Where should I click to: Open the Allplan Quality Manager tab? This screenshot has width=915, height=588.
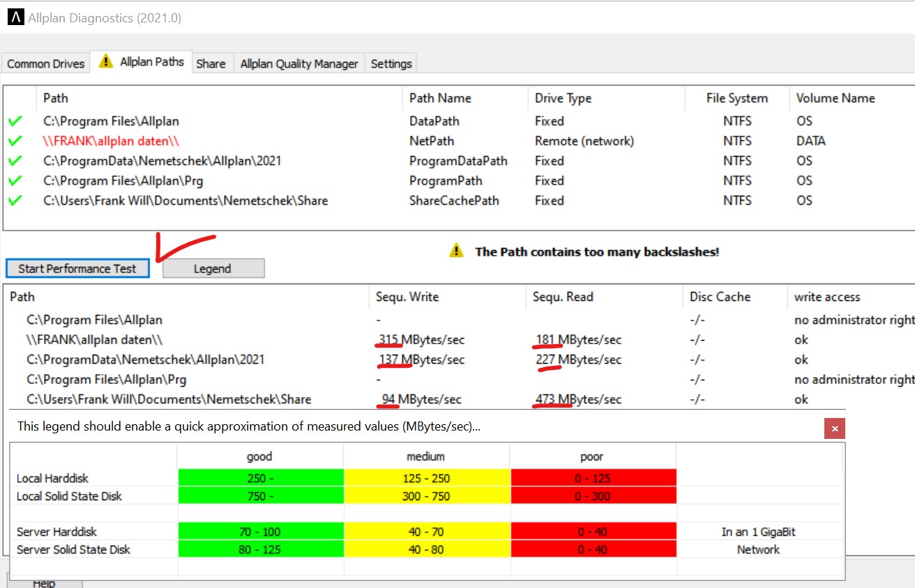coord(299,63)
